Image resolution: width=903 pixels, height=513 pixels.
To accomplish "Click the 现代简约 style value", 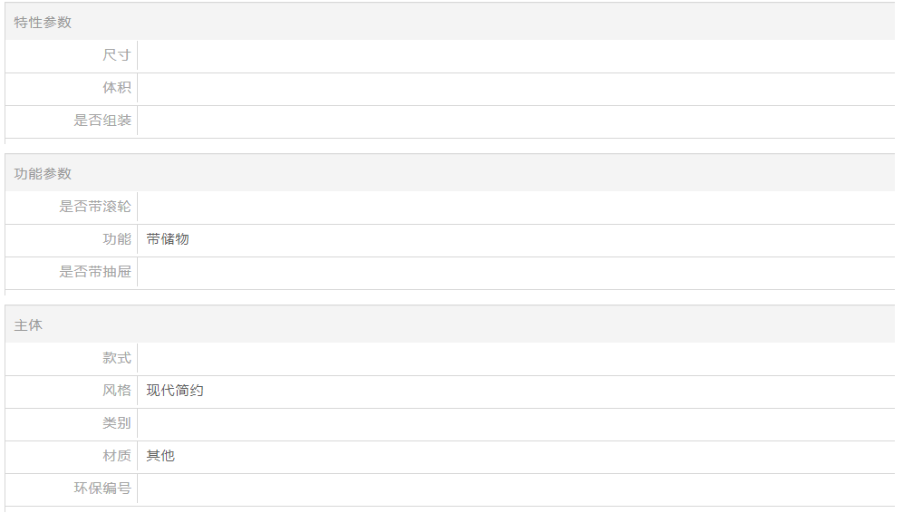I will tap(174, 391).
